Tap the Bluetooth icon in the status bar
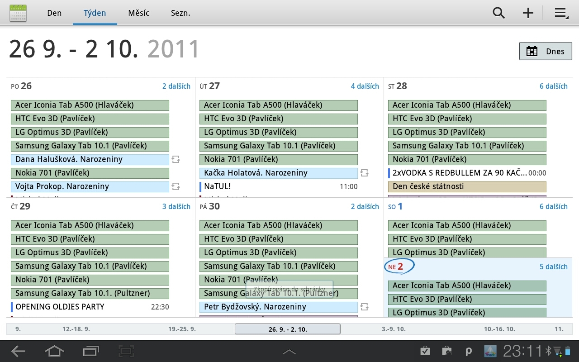Screen dimensions: 579x362 [x=548, y=351]
